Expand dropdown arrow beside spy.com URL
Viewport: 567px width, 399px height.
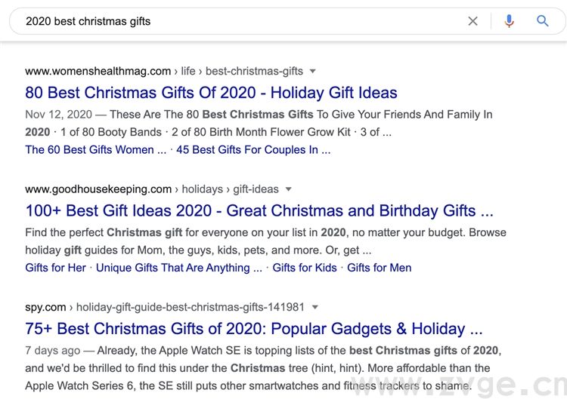[x=315, y=307]
